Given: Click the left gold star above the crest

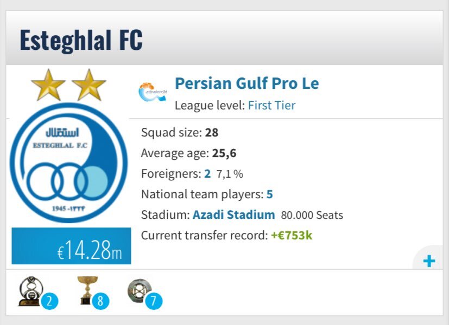Looking at the screenshot, I should click(x=48, y=85).
